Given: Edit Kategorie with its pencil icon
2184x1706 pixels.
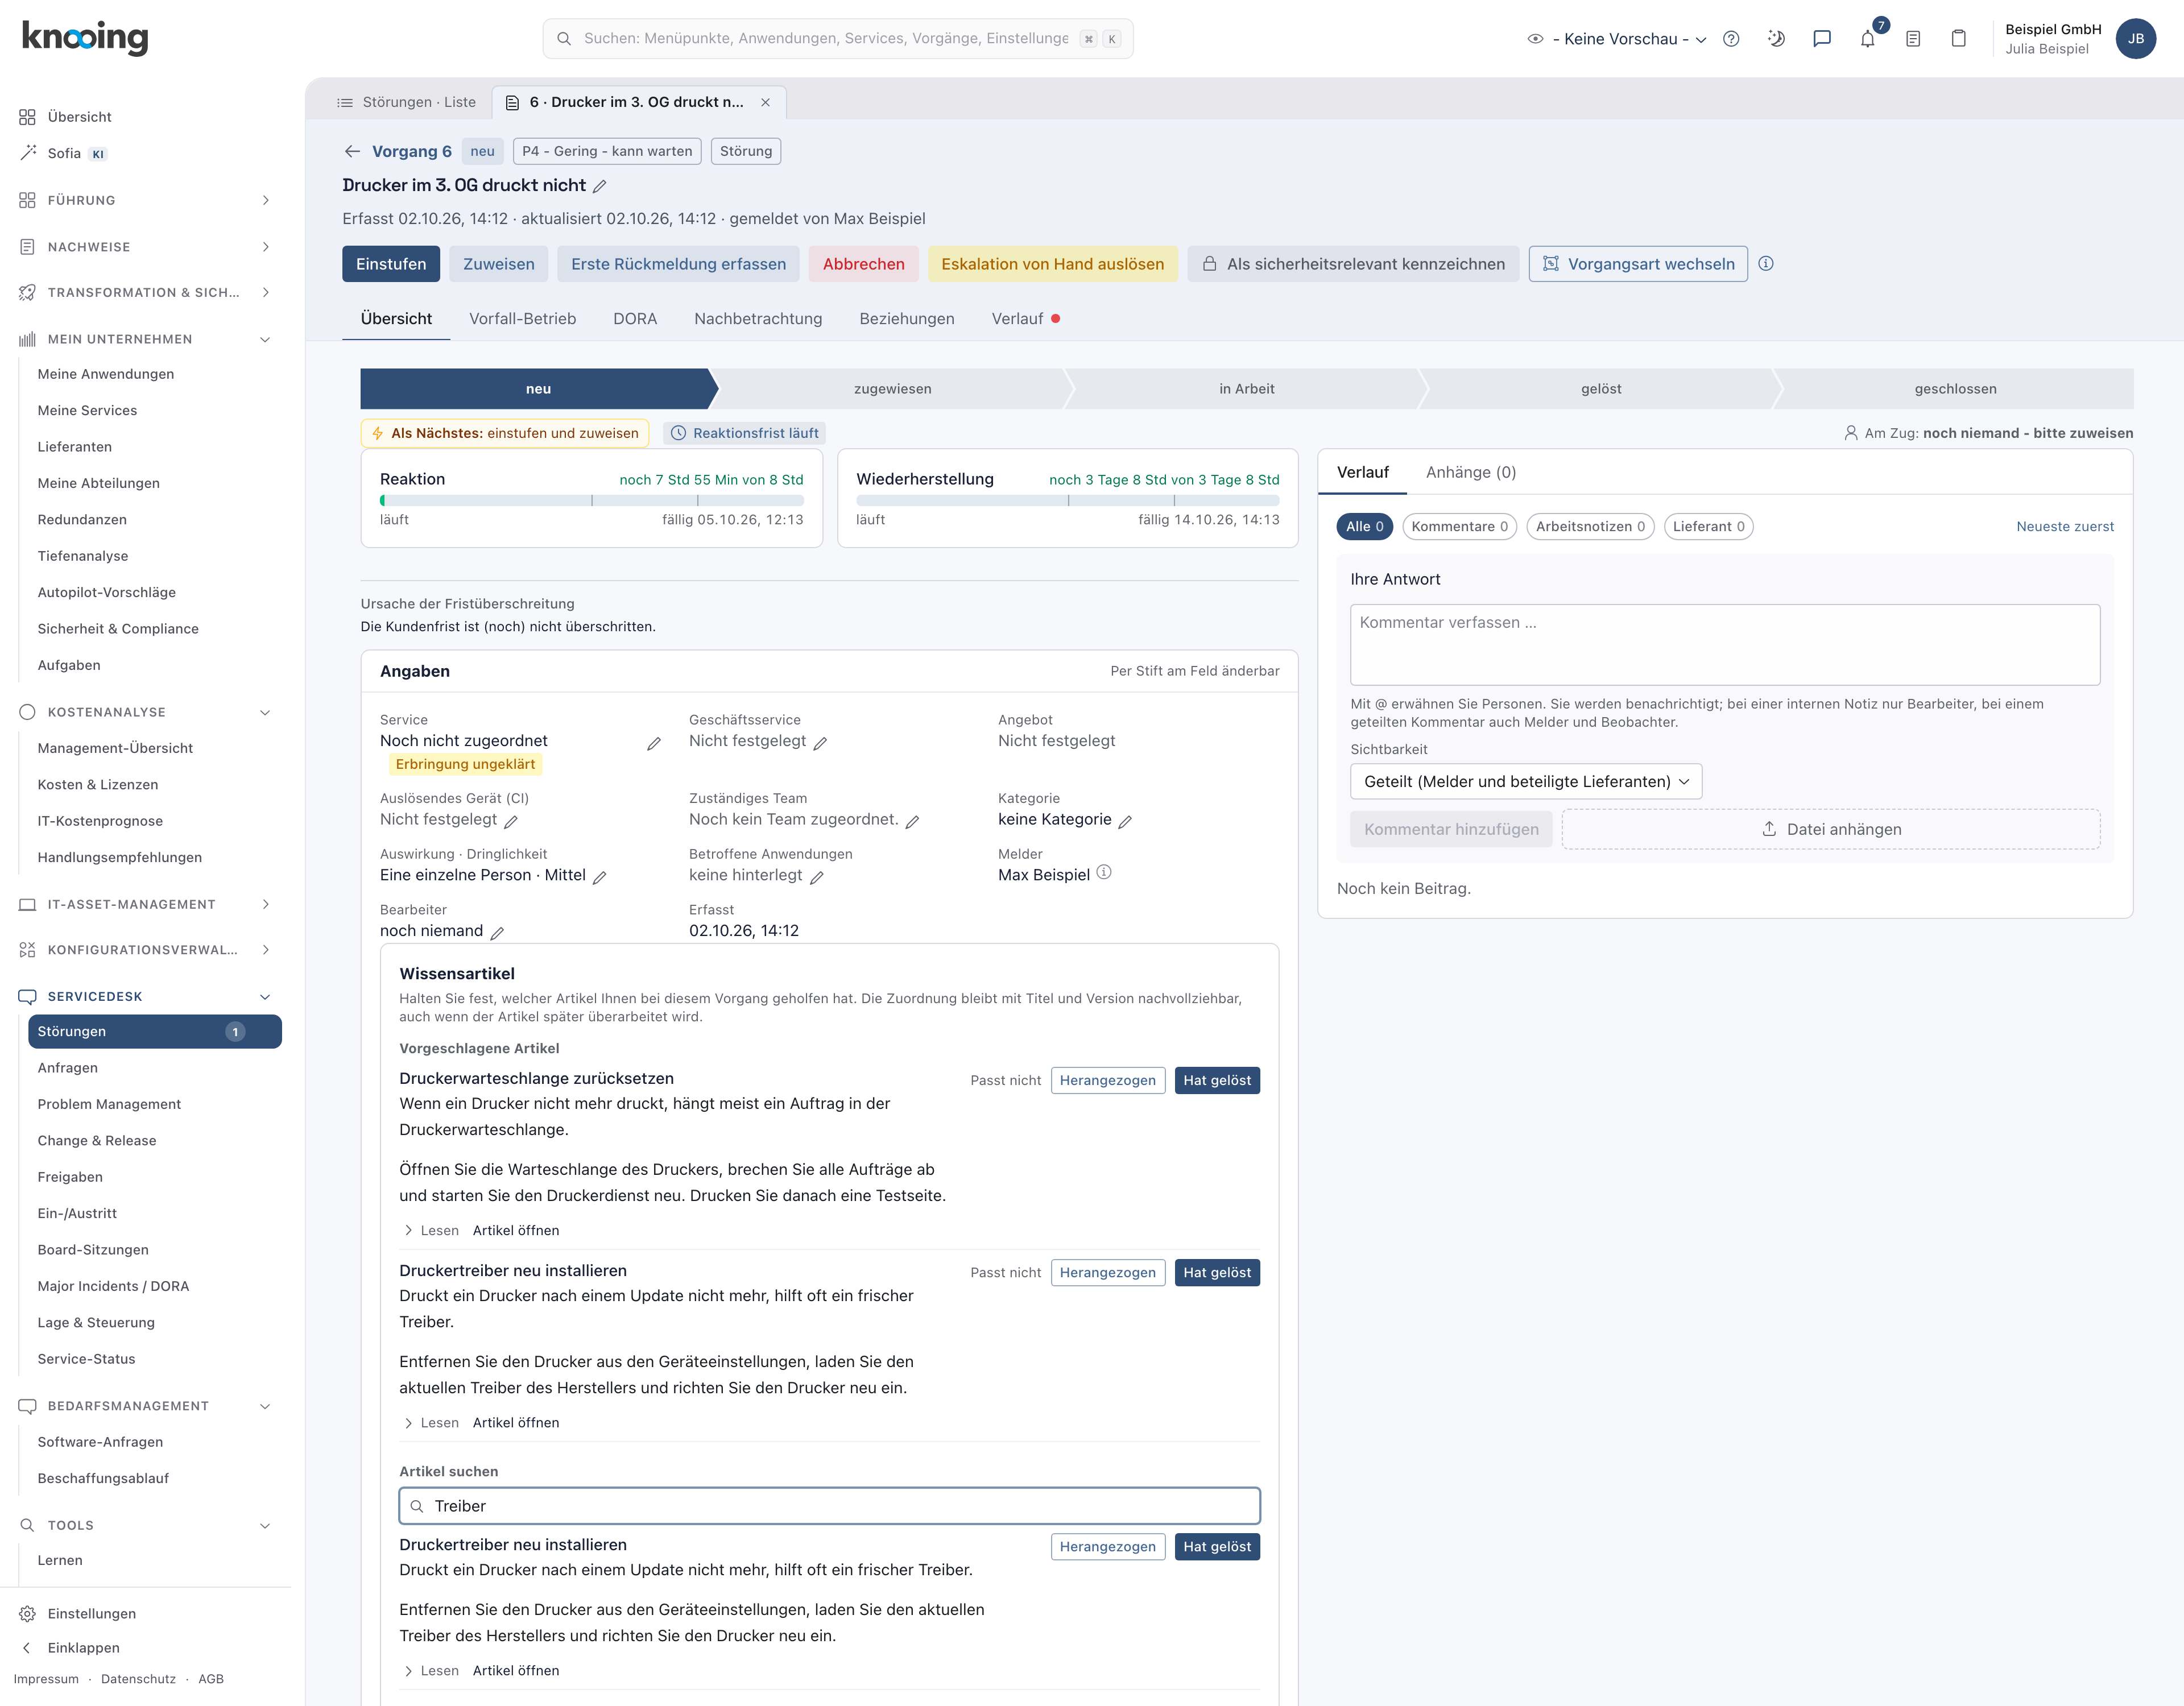Looking at the screenshot, I should (x=1125, y=821).
